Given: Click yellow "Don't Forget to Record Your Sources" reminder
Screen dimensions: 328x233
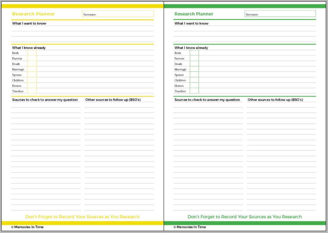Looking at the screenshot, I should click(82, 217).
